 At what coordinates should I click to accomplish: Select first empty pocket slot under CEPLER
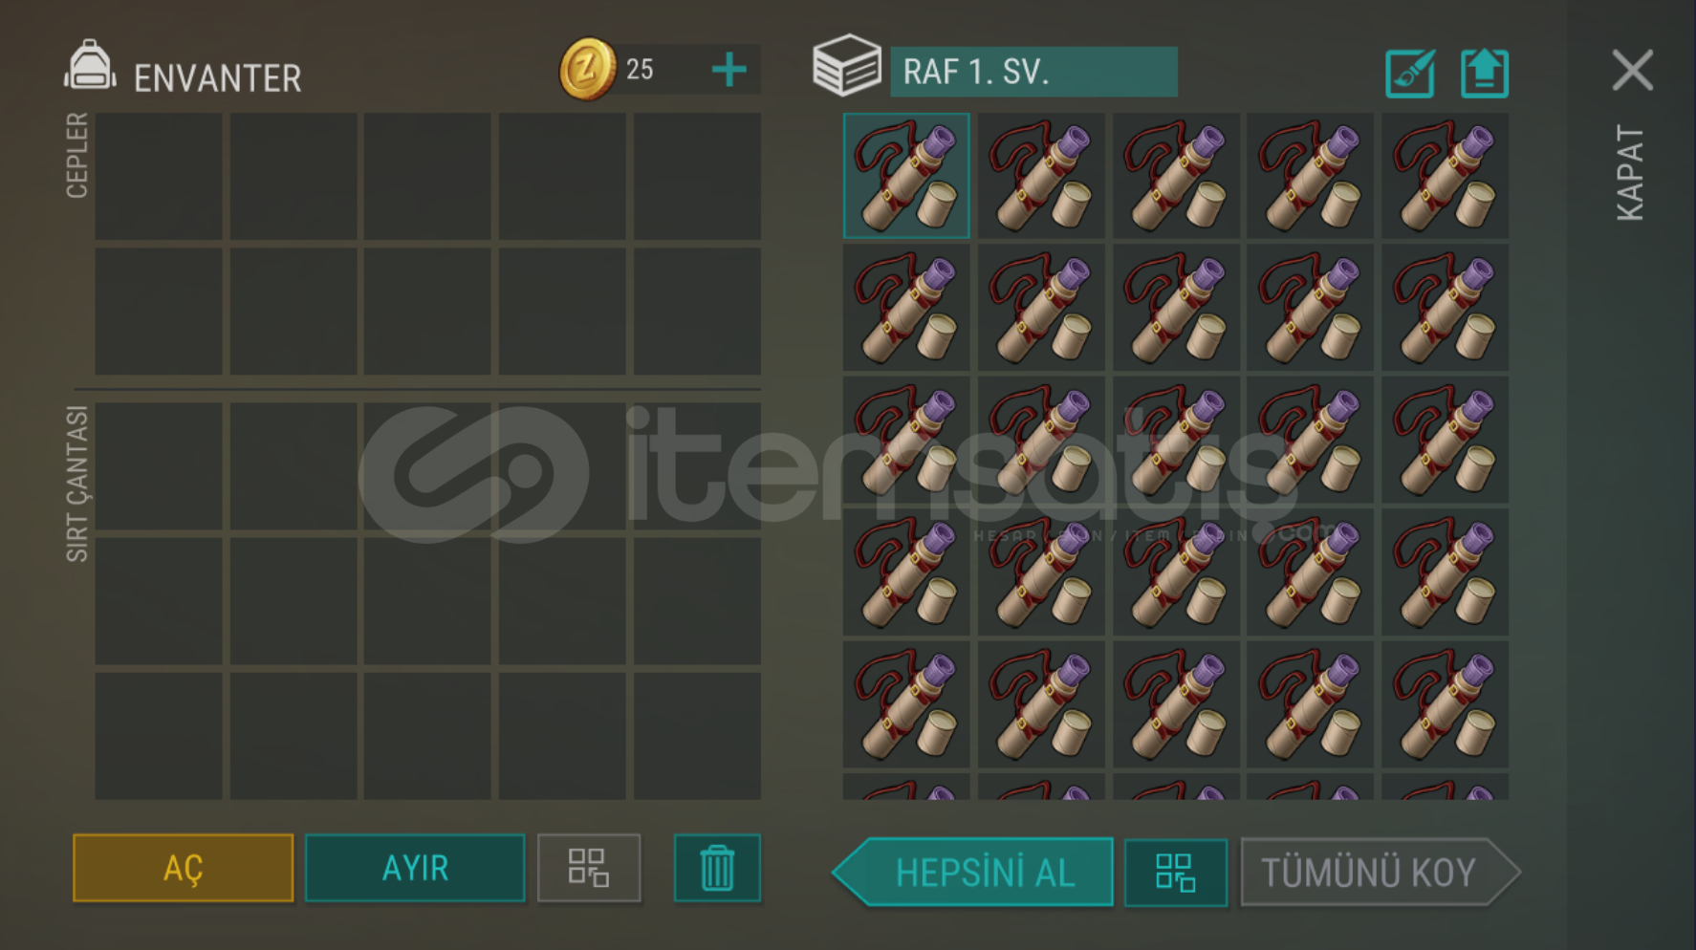159,176
